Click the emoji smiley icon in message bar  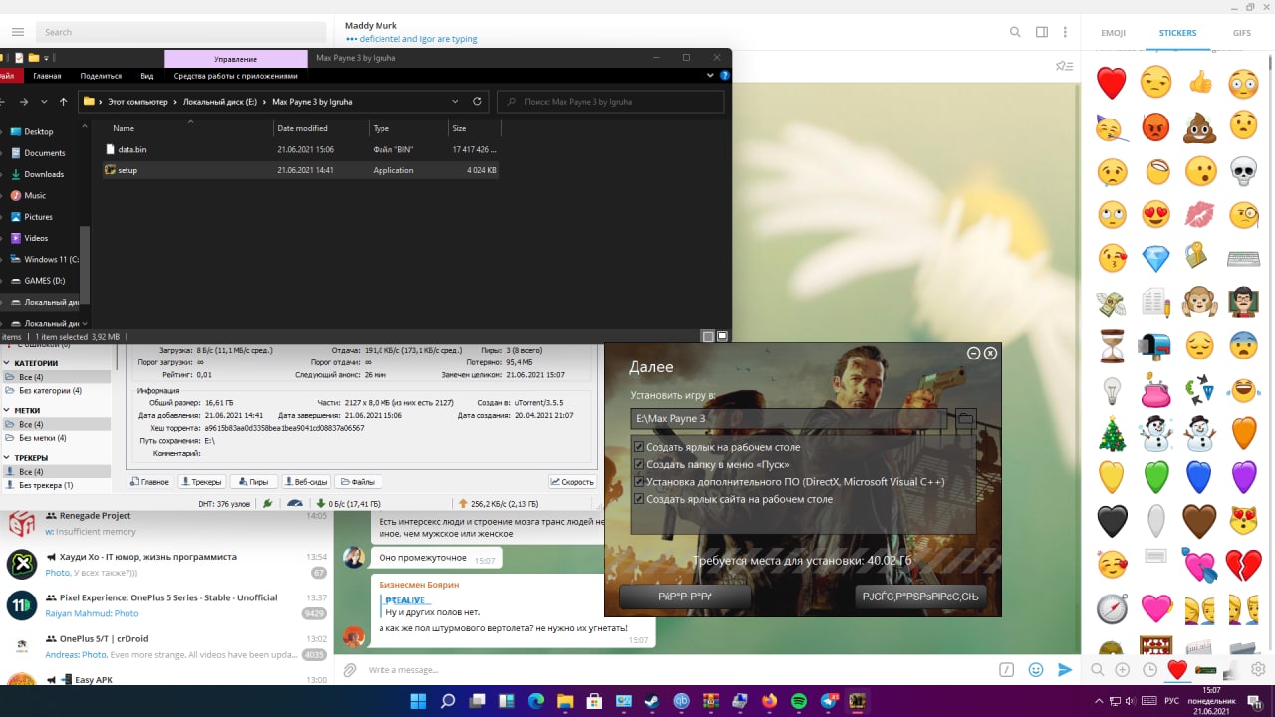tap(1036, 670)
